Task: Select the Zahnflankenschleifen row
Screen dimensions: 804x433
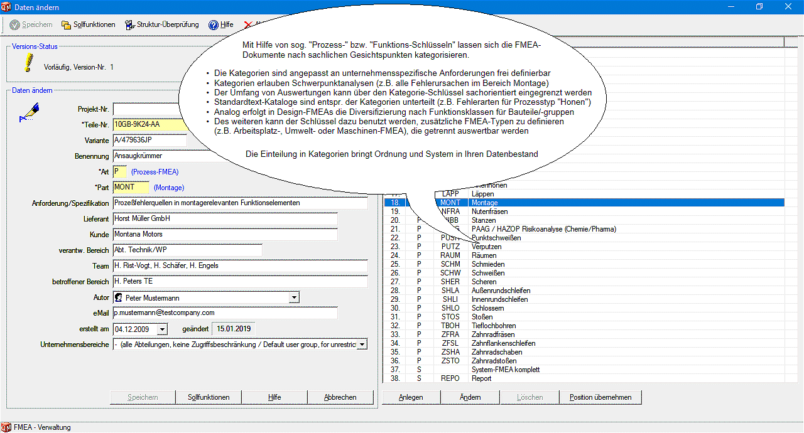Action: click(584, 343)
